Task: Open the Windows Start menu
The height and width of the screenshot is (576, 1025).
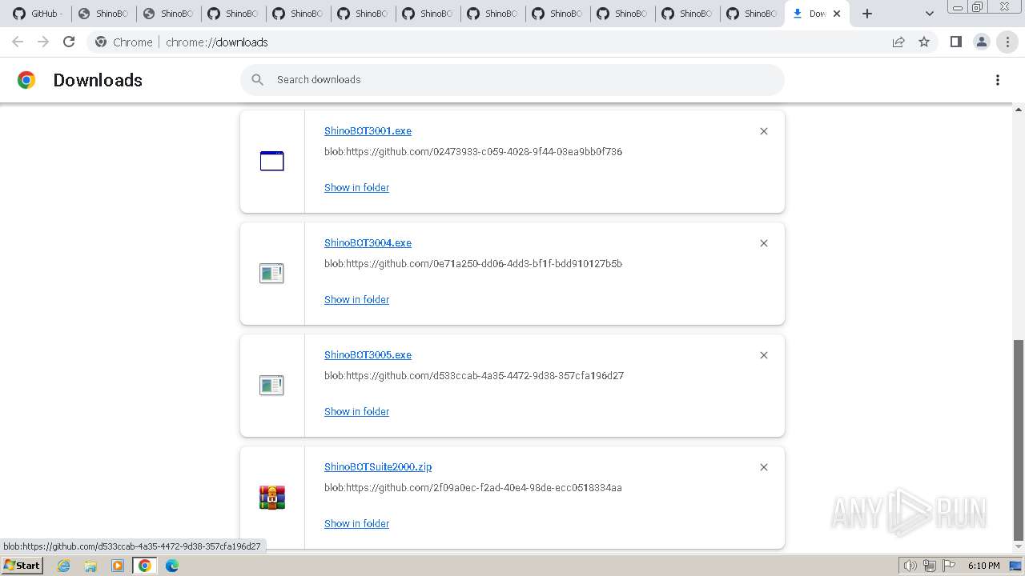Action: [22, 566]
